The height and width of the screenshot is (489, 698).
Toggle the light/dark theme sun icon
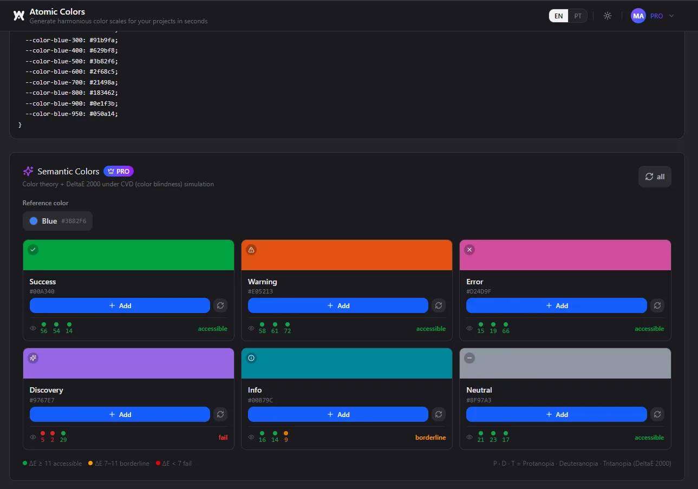(x=608, y=16)
